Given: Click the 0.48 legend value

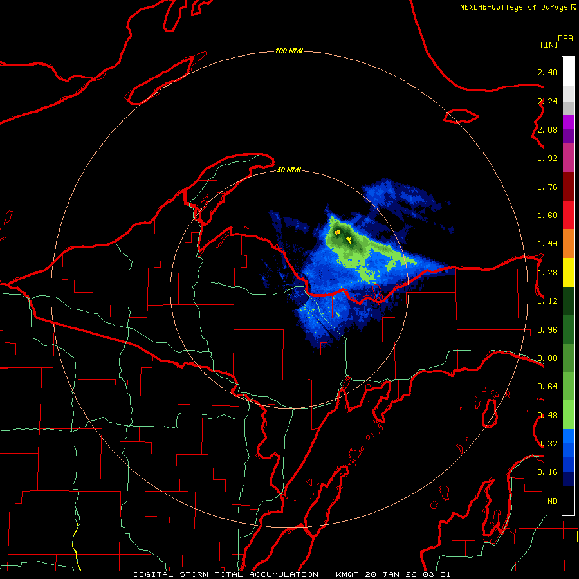Looking at the screenshot, I should [x=547, y=416].
